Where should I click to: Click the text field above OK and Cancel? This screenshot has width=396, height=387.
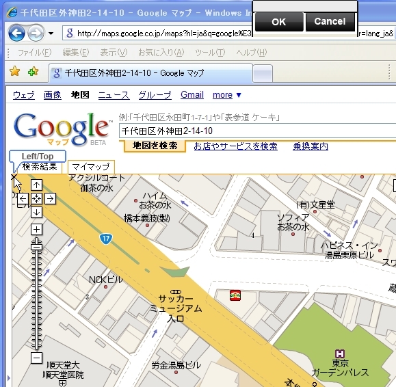305,6
